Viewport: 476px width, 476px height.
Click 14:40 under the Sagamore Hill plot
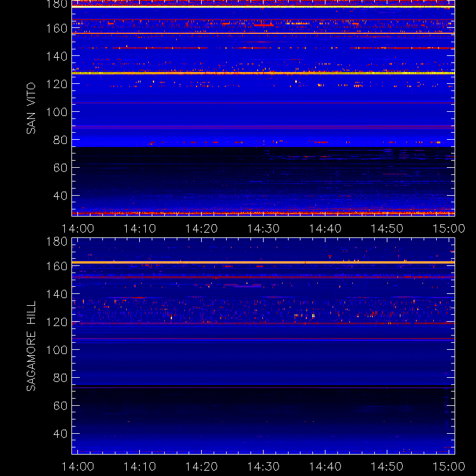[x=325, y=466]
